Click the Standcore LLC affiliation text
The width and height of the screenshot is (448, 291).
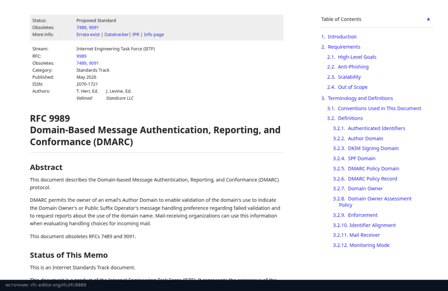coord(120,98)
